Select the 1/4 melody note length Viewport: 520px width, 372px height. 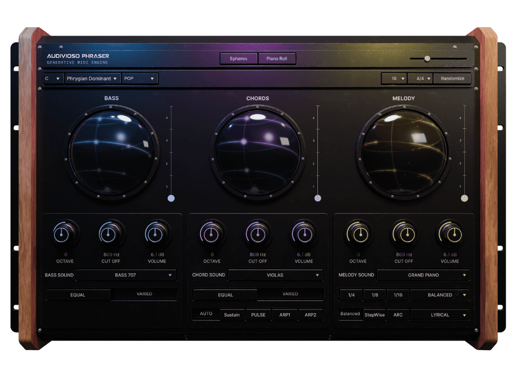tap(351, 295)
